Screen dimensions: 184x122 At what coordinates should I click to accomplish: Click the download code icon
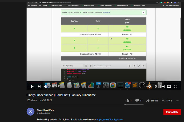click(134, 66)
